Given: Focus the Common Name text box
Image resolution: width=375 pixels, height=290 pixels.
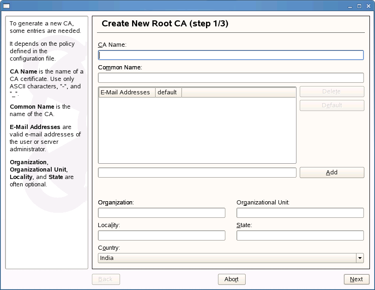Looking at the screenshot, I should [231, 78].
